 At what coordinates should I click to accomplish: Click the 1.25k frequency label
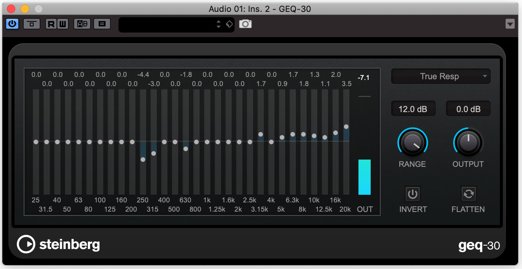click(217, 209)
